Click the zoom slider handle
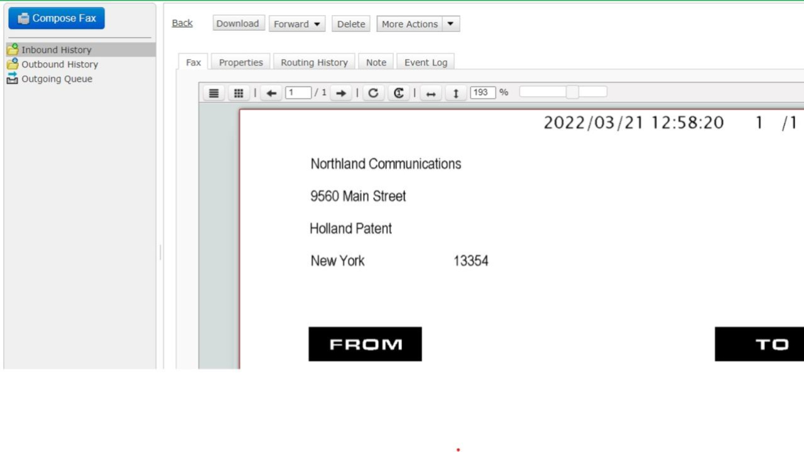This screenshot has height=452, width=804. [572, 92]
